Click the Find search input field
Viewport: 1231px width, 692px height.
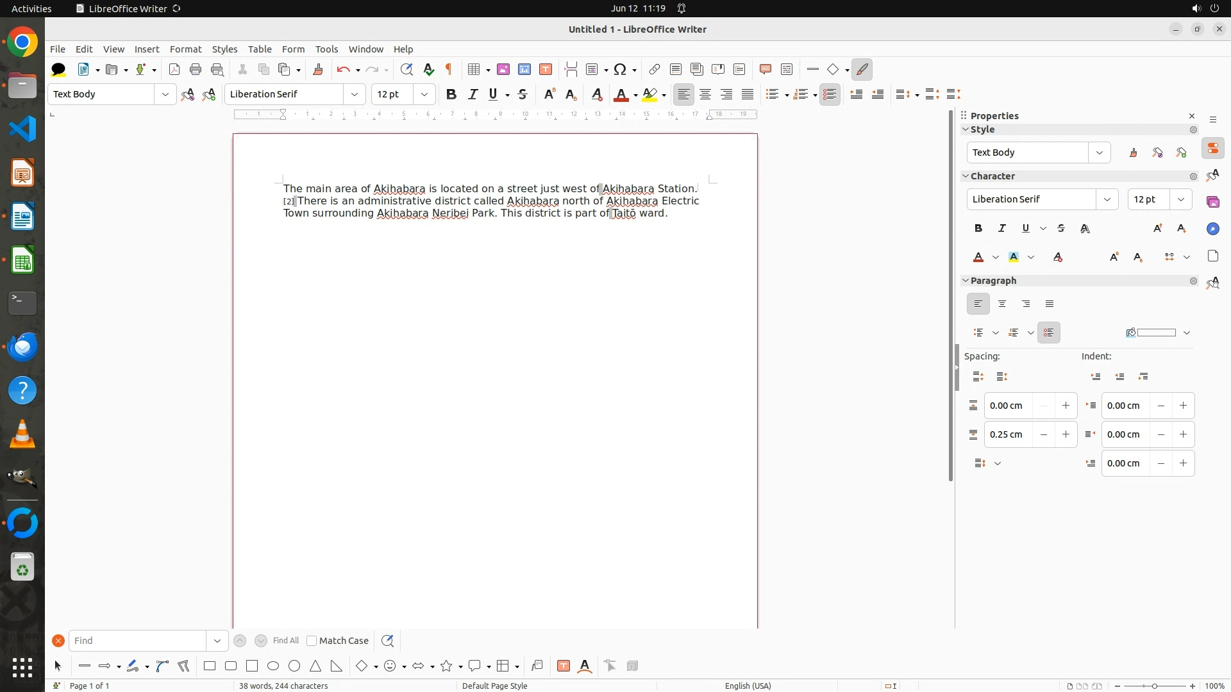(138, 641)
